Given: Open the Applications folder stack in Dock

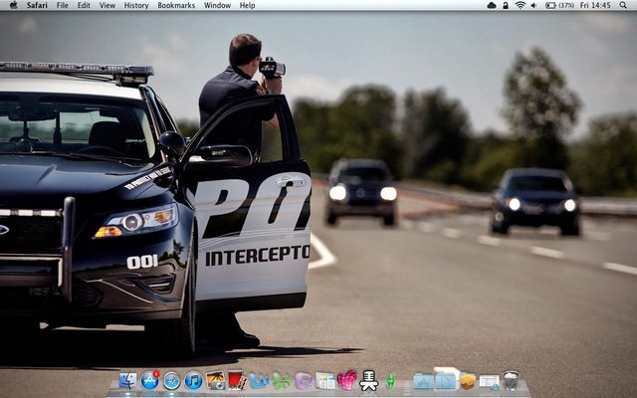Looking at the screenshot, I should (x=423, y=381).
